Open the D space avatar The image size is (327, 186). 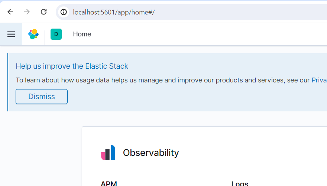click(x=56, y=34)
